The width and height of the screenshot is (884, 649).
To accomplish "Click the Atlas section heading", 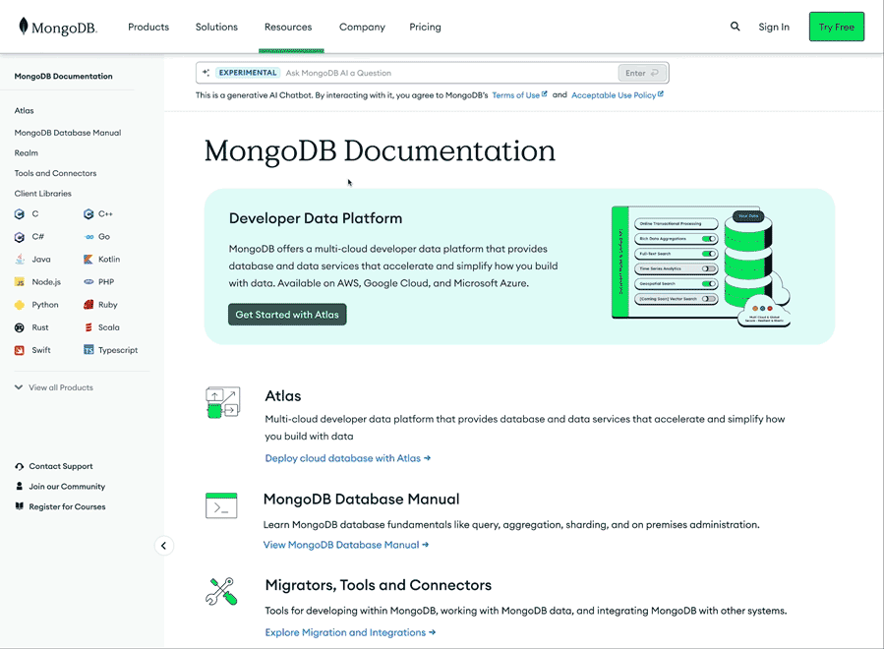I will pyautogui.click(x=283, y=396).
